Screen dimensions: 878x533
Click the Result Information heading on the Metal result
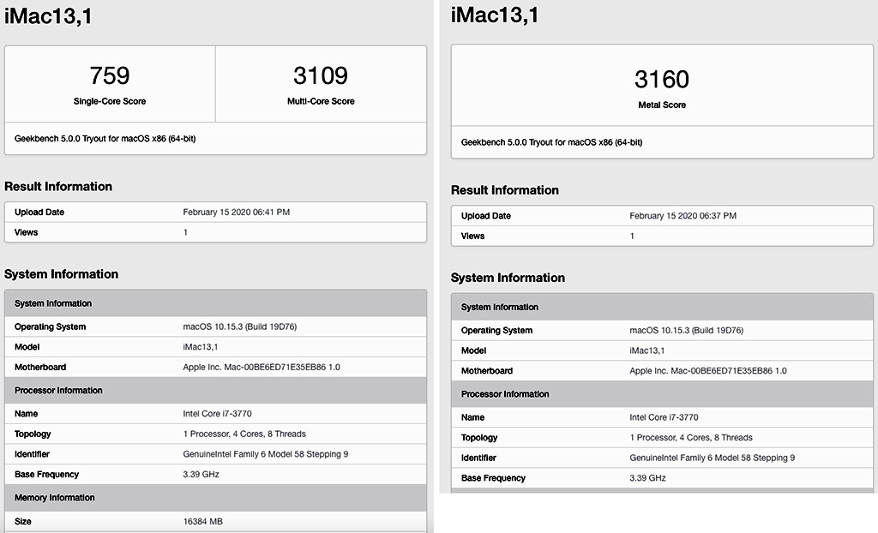[505, 189]
